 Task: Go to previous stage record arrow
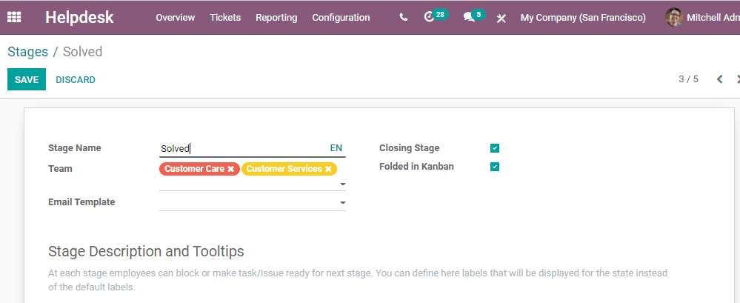pyautogui.click(x=720, y=79)
